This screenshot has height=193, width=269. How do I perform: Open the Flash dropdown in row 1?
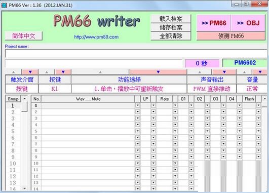tap(258, 105)
